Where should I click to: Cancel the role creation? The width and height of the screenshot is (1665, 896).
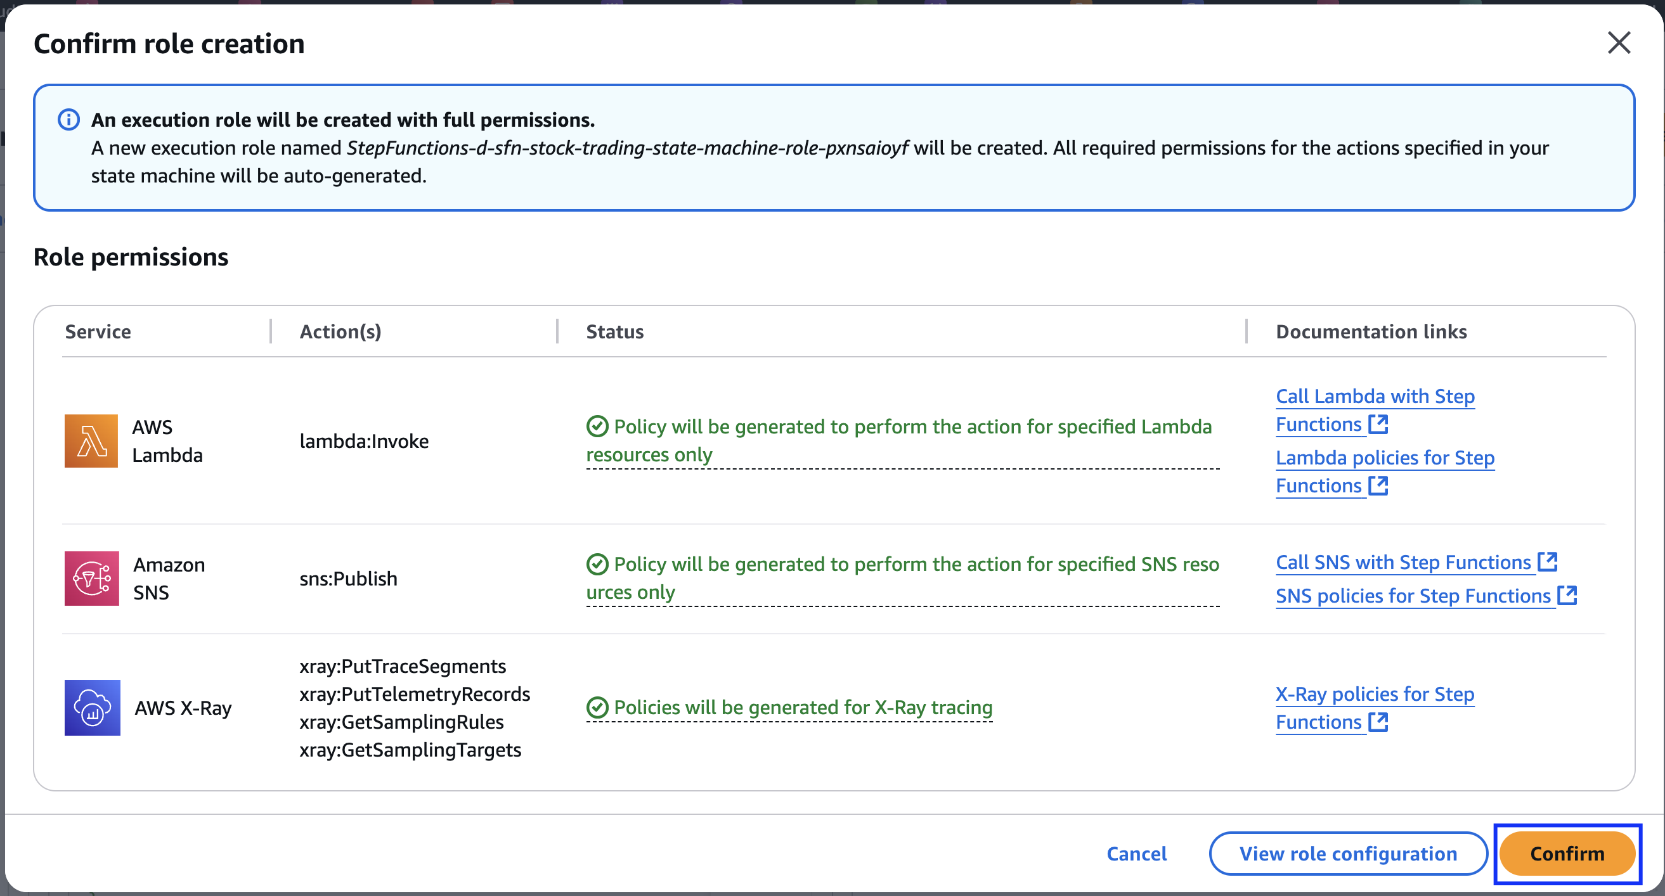[x=1136, y=854]
